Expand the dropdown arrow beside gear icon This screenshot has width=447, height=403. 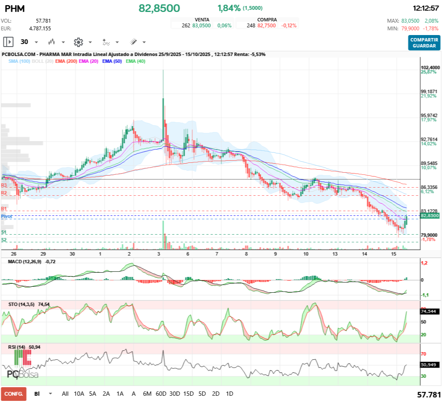90,42
